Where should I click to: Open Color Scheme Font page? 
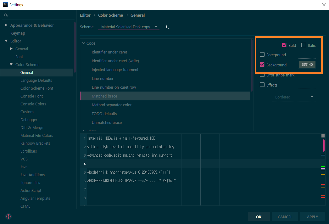tap(37, 88)
